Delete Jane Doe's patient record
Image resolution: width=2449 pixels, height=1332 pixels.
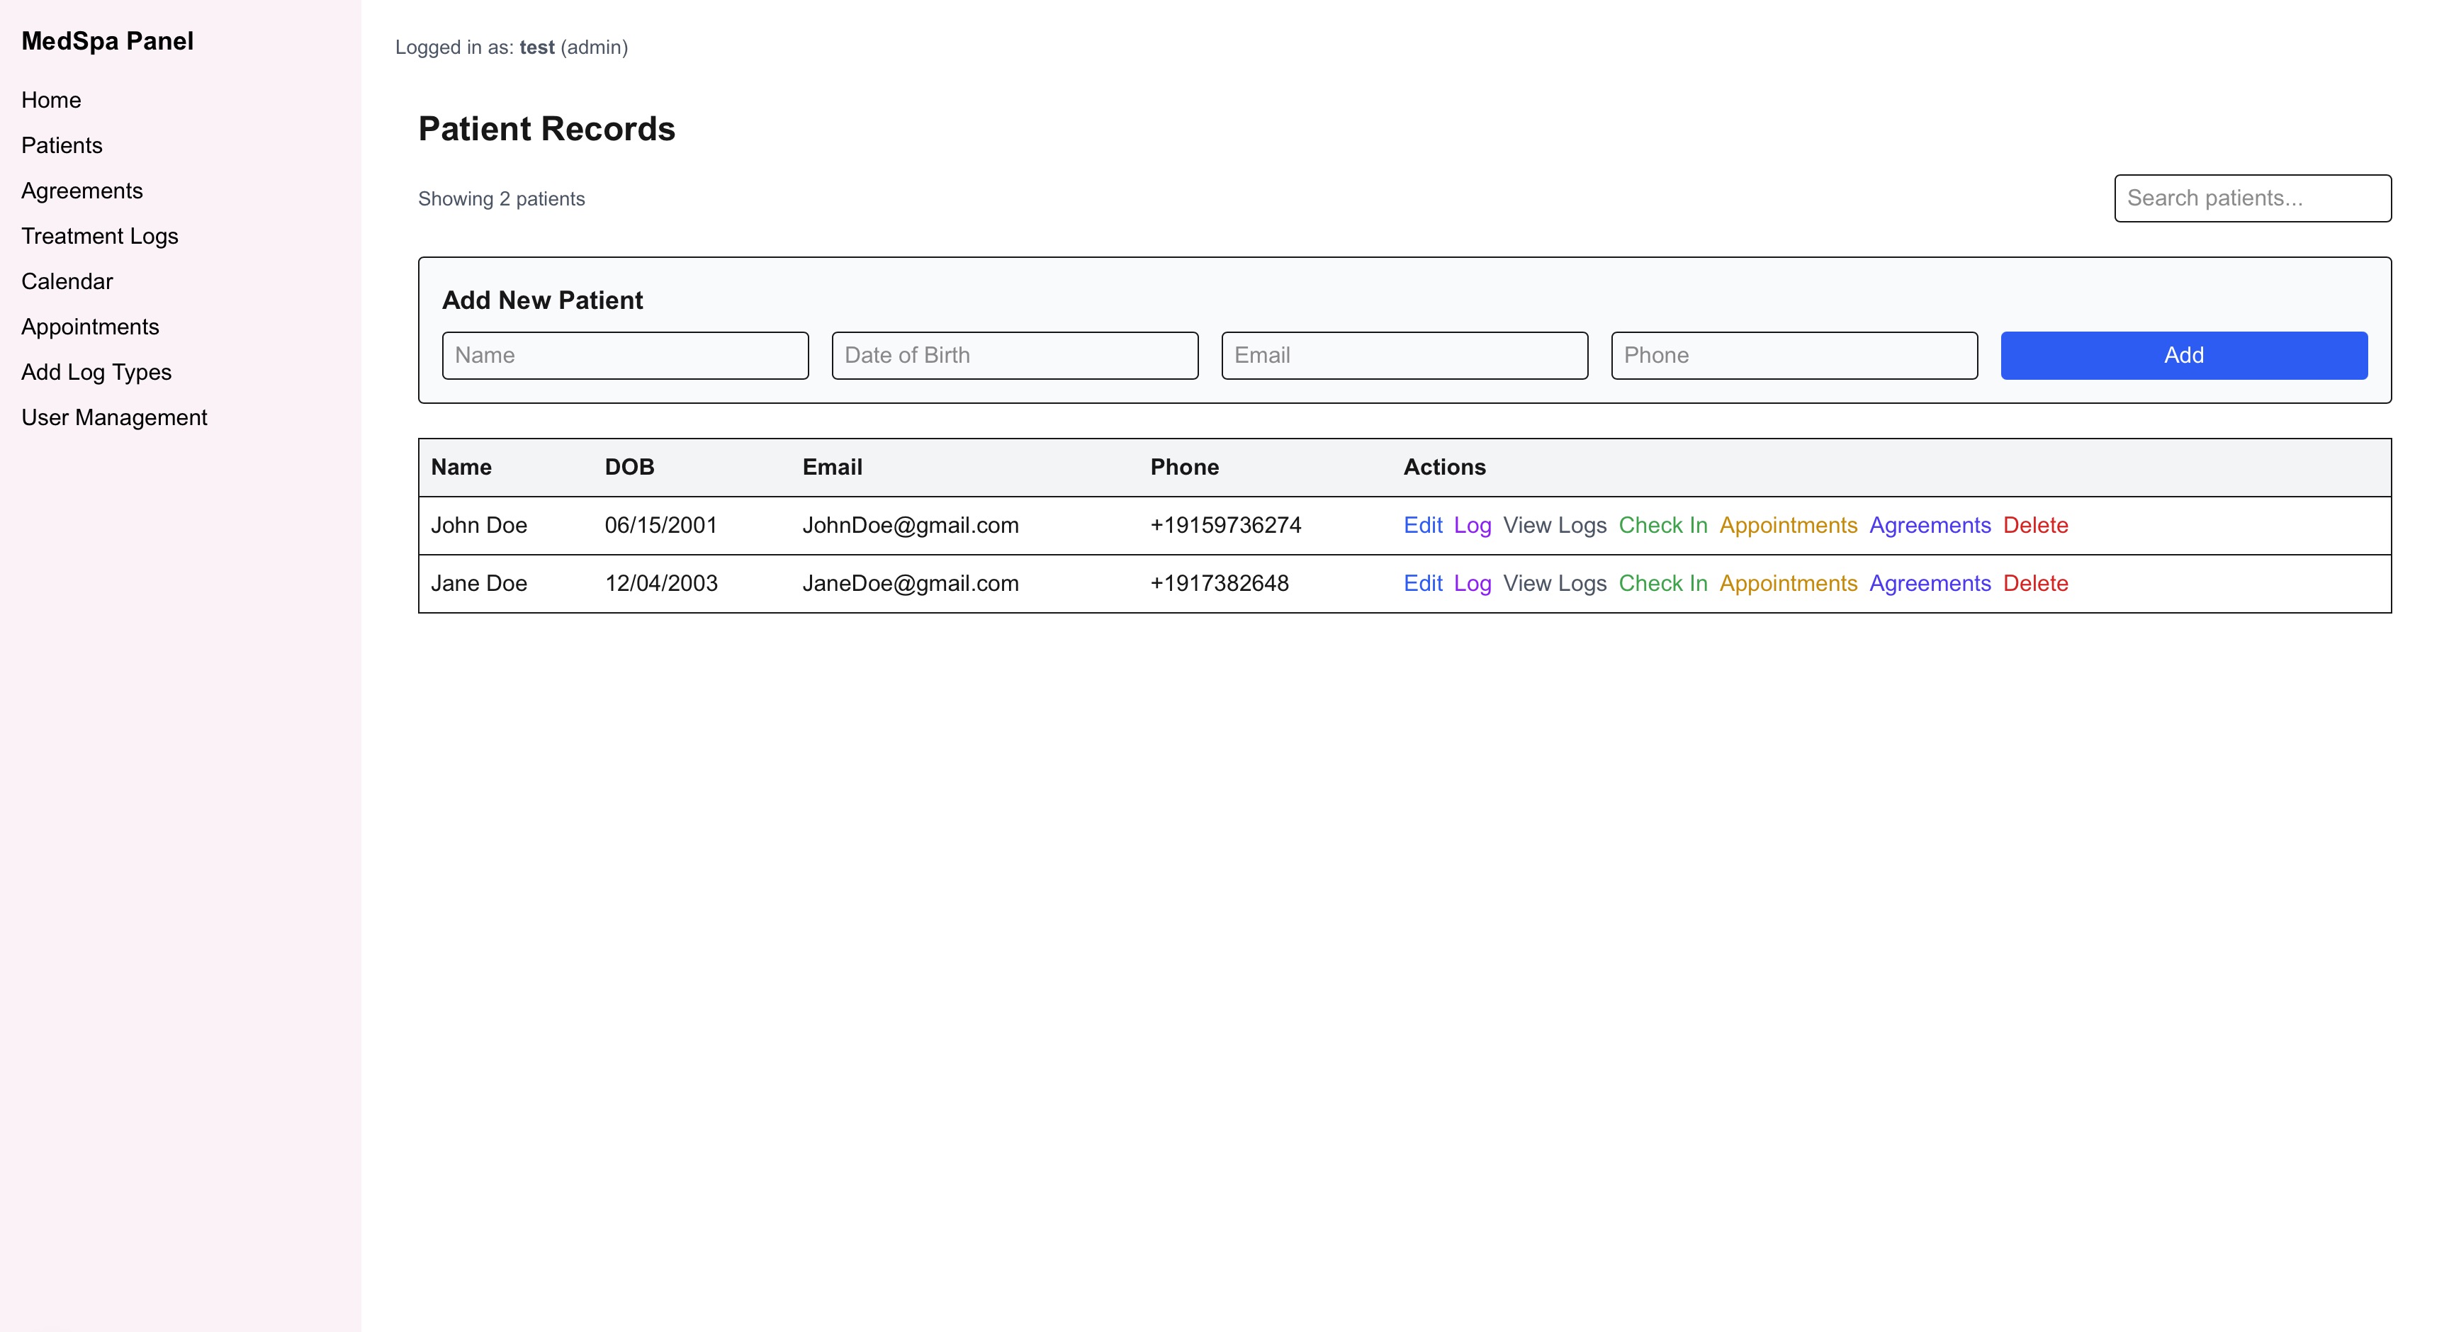[2035, 583]
